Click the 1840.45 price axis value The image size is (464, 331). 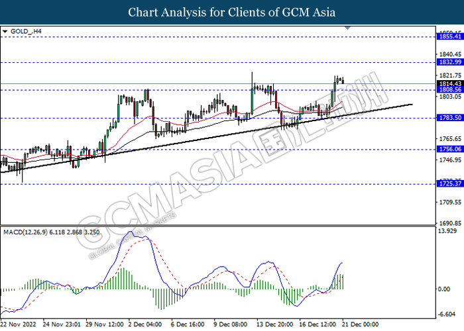(x=450, y=54)
